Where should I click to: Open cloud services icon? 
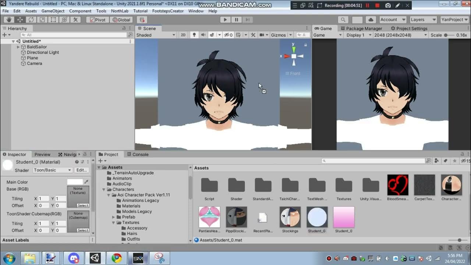pyautogui.click(x=371, y=20)
